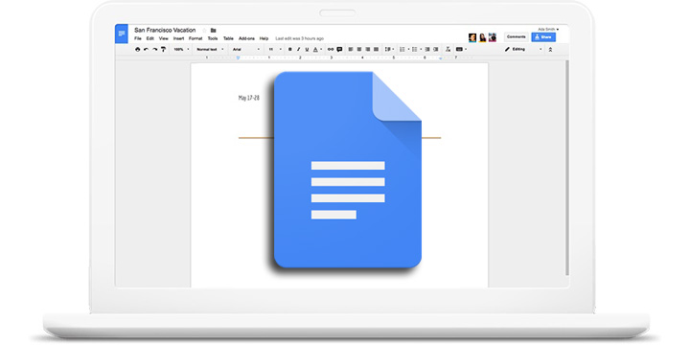Image resolution: width=690 pixels, height=345 pixels.
Task: Click the first collaborator avatar
Action: pyautogui.click(x=472, y=37)
